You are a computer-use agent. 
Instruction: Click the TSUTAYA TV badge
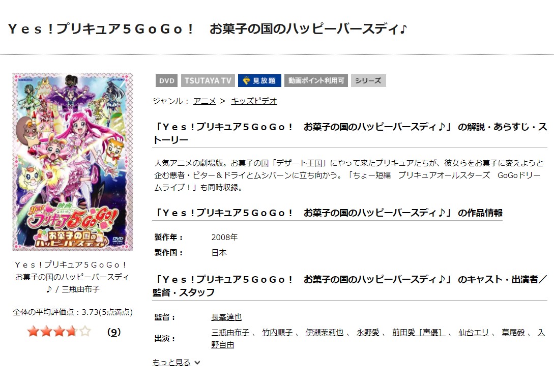click(208, 80)
